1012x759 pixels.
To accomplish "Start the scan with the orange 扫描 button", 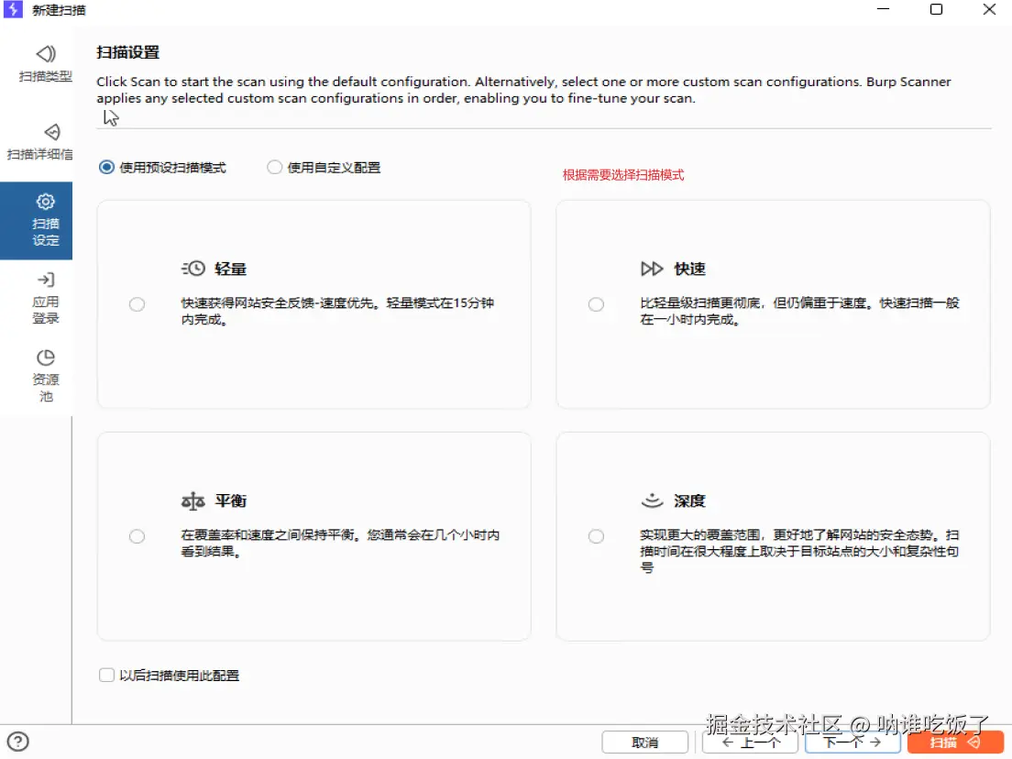I will (x=955, y=742).
